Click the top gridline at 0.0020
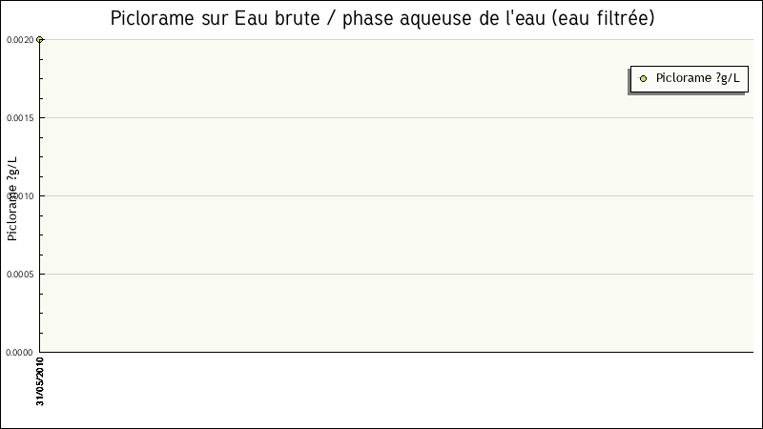 [x=381, y=39]
